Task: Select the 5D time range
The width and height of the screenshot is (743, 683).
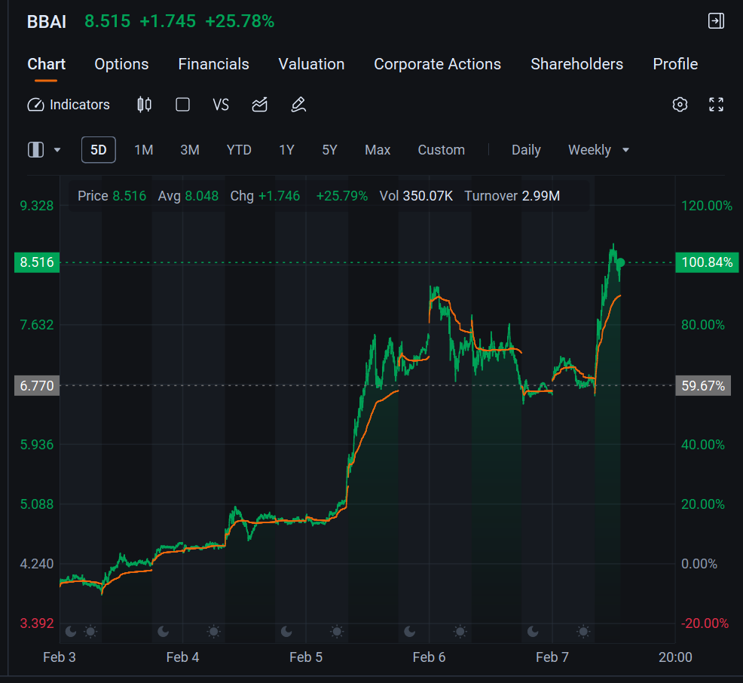Action: pos(99,150)
